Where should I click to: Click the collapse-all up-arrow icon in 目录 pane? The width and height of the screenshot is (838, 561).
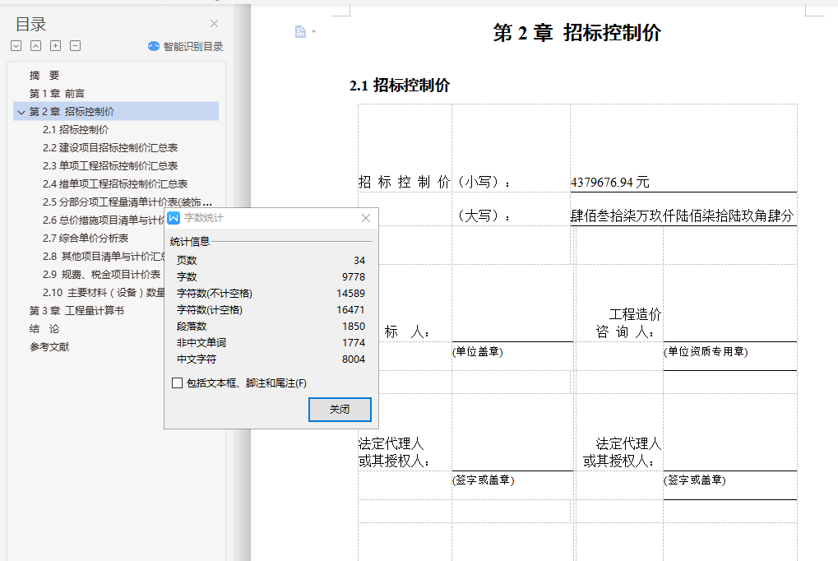[x=36, y=46]
